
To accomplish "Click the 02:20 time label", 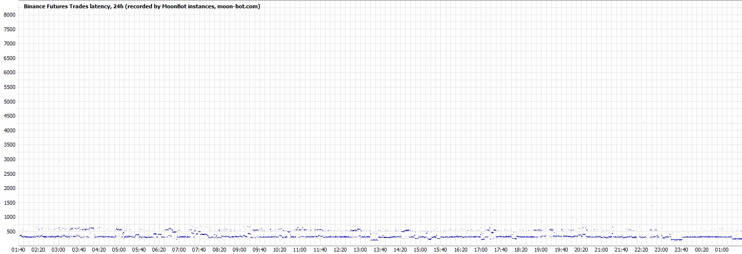I will click(38, 250).
